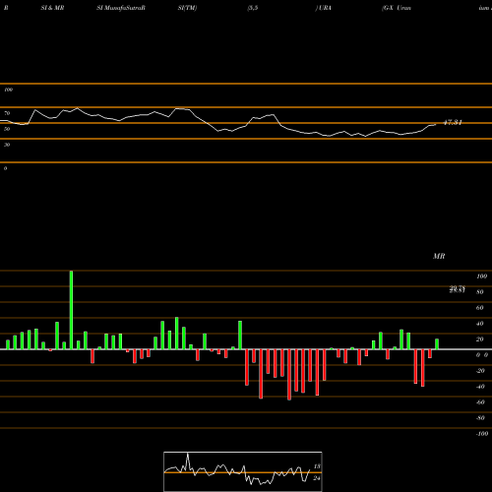Click the 30 level label on the RSI axis

(7, 145)
